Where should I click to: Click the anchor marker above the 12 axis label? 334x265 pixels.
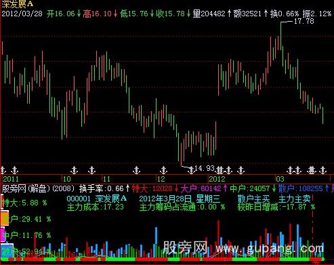[163, 170]
